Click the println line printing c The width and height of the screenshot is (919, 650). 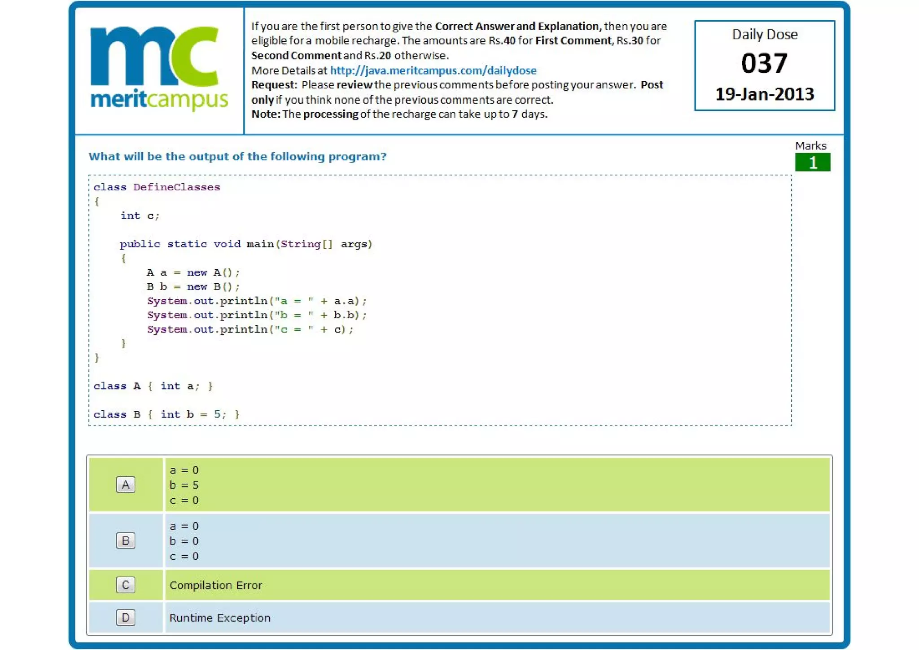250,329
